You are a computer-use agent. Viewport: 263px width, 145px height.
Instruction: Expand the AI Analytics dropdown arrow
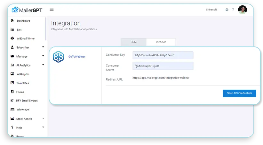pos(43,65)
